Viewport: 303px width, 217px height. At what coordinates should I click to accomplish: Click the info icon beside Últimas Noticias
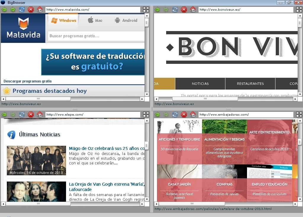pos(11,135)
